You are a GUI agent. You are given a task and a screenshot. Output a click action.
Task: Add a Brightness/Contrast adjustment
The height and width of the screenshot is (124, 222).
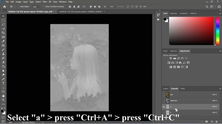[x=171, y=58]
